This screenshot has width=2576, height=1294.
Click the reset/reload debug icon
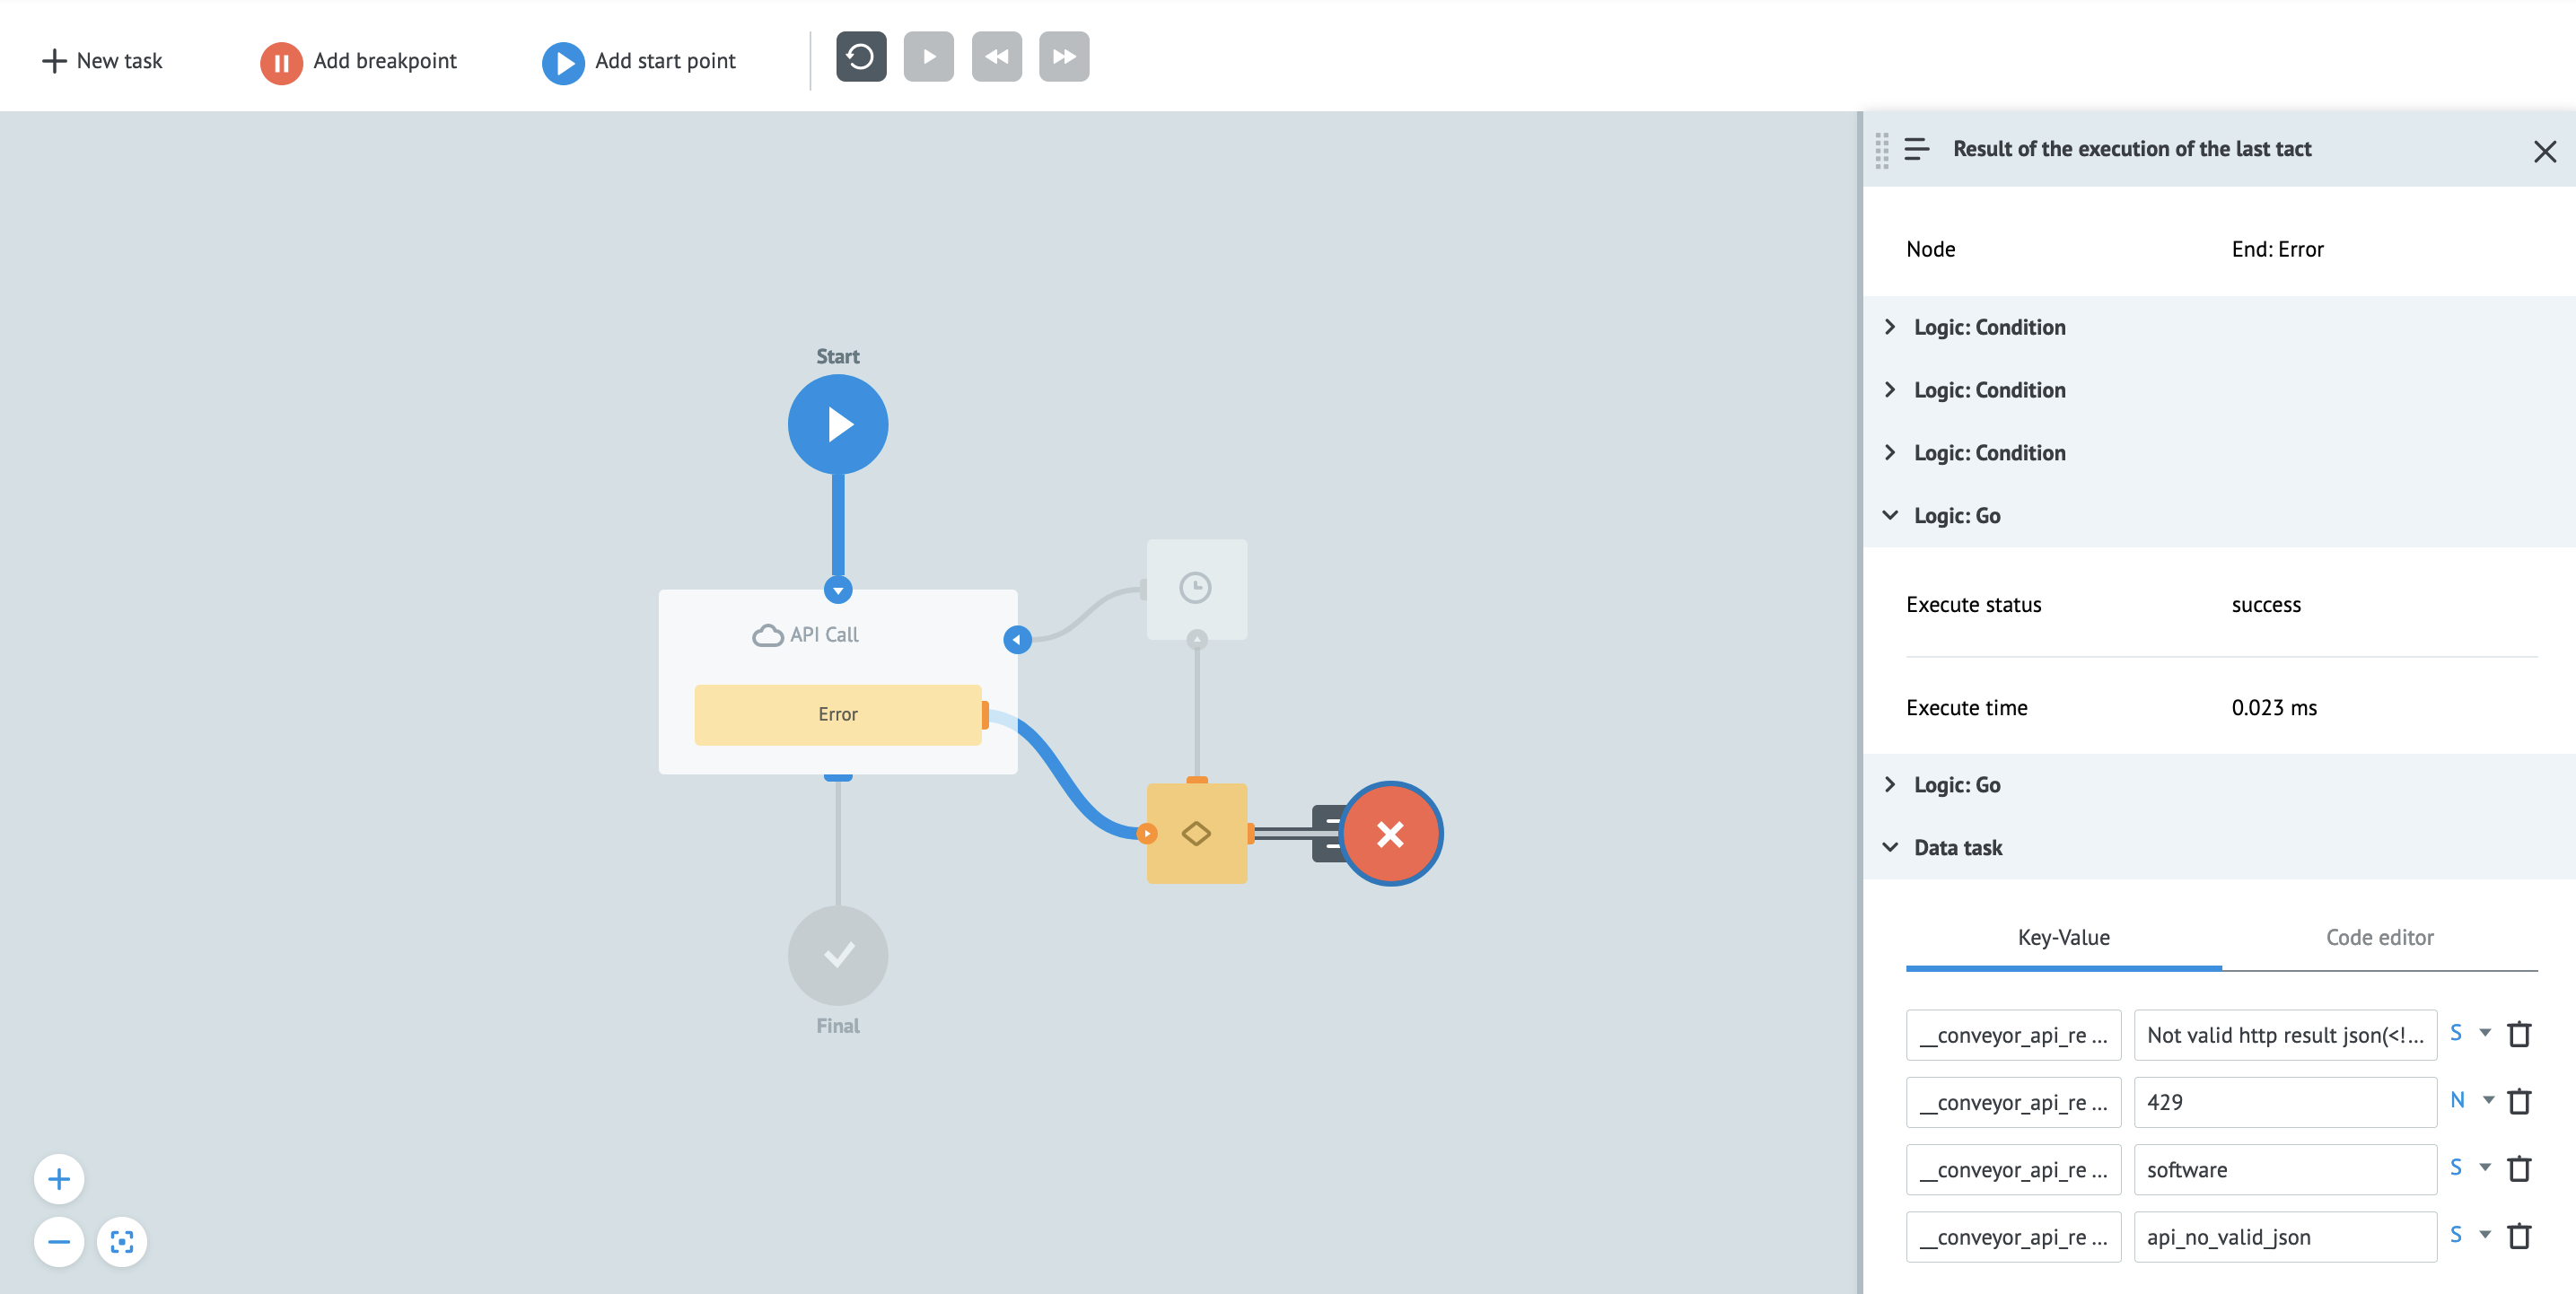[860, 57]
